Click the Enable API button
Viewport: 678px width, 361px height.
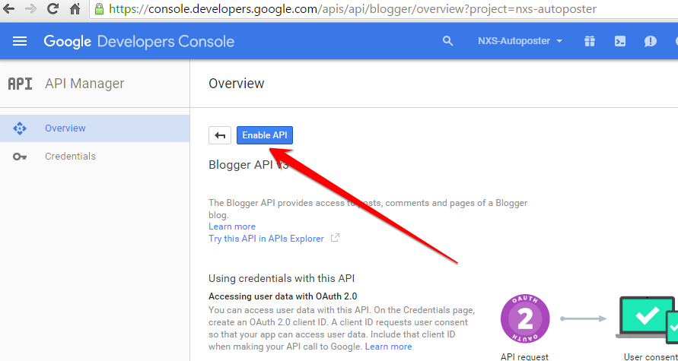click(265, 135)
